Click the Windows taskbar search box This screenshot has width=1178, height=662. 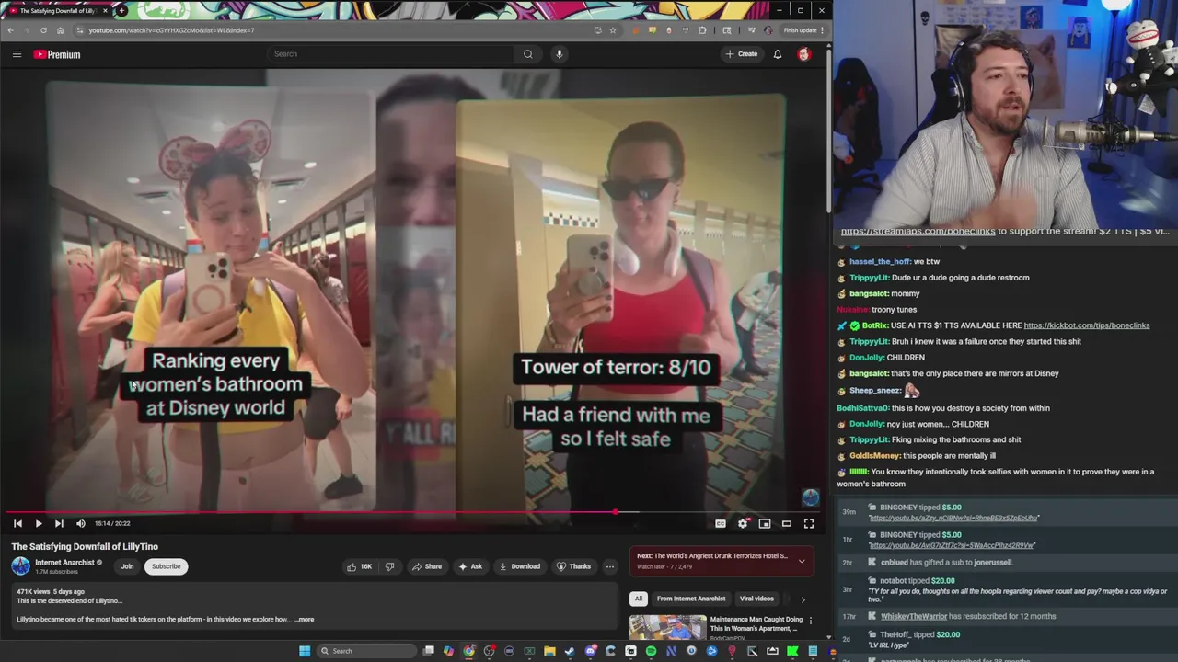pyautogui.click(x=367, y=651)
